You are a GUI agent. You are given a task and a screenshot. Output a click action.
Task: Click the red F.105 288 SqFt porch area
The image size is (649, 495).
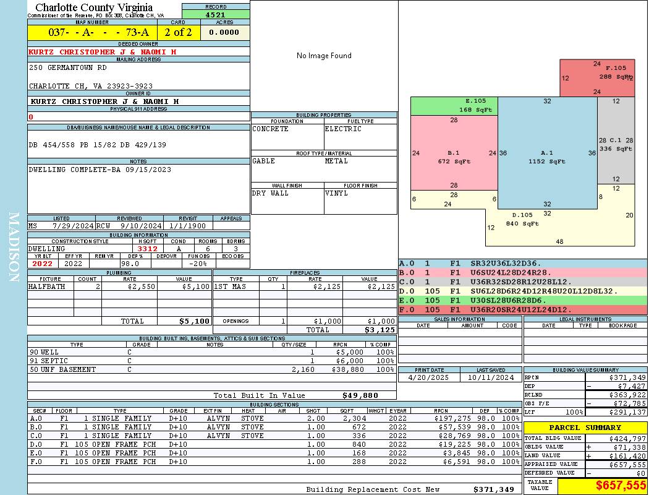[x=597, y=78]
